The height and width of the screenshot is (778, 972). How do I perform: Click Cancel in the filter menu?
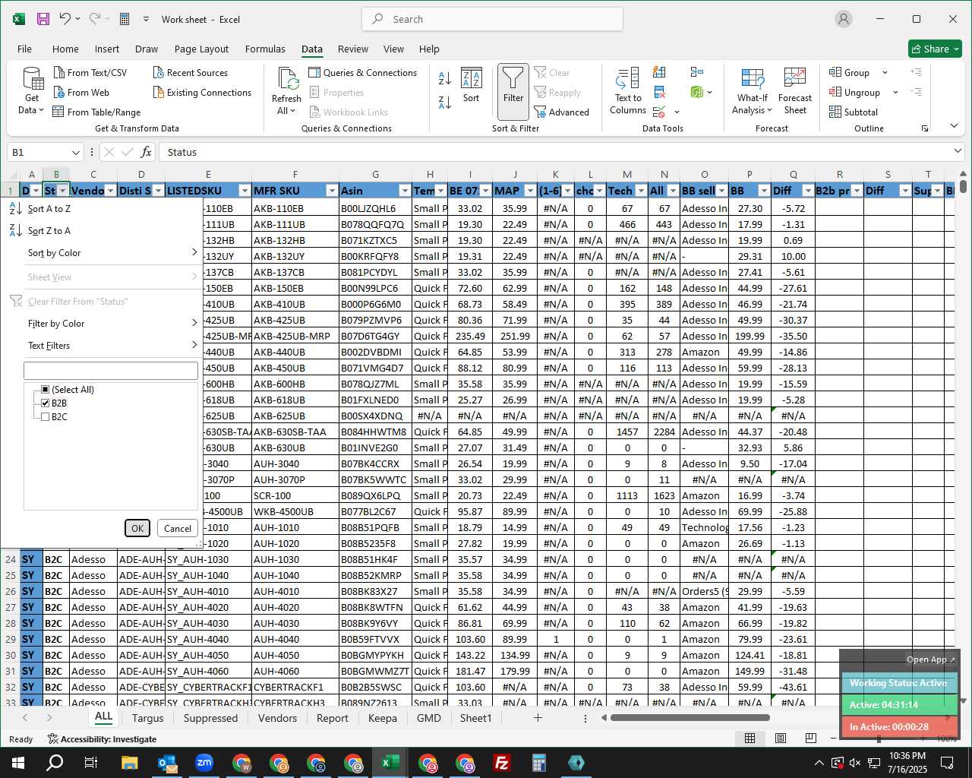178,528
